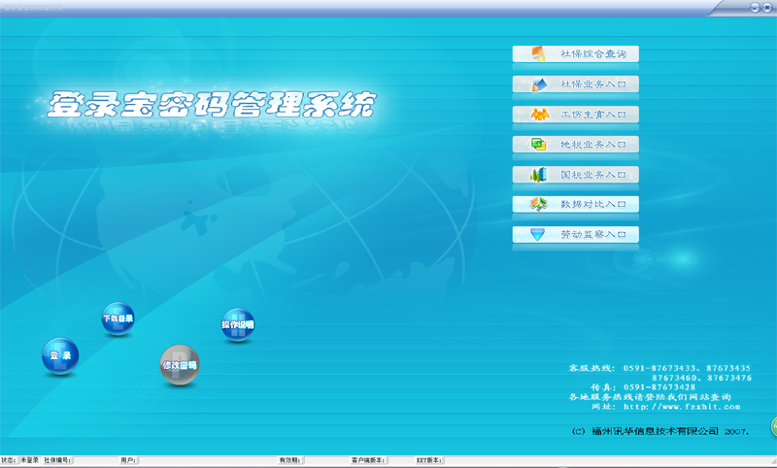Image resolution: width=777 pixels, height=468 pixels.
Task: Click the 登录 blue sphere icon
Action: tap(60, 356)
